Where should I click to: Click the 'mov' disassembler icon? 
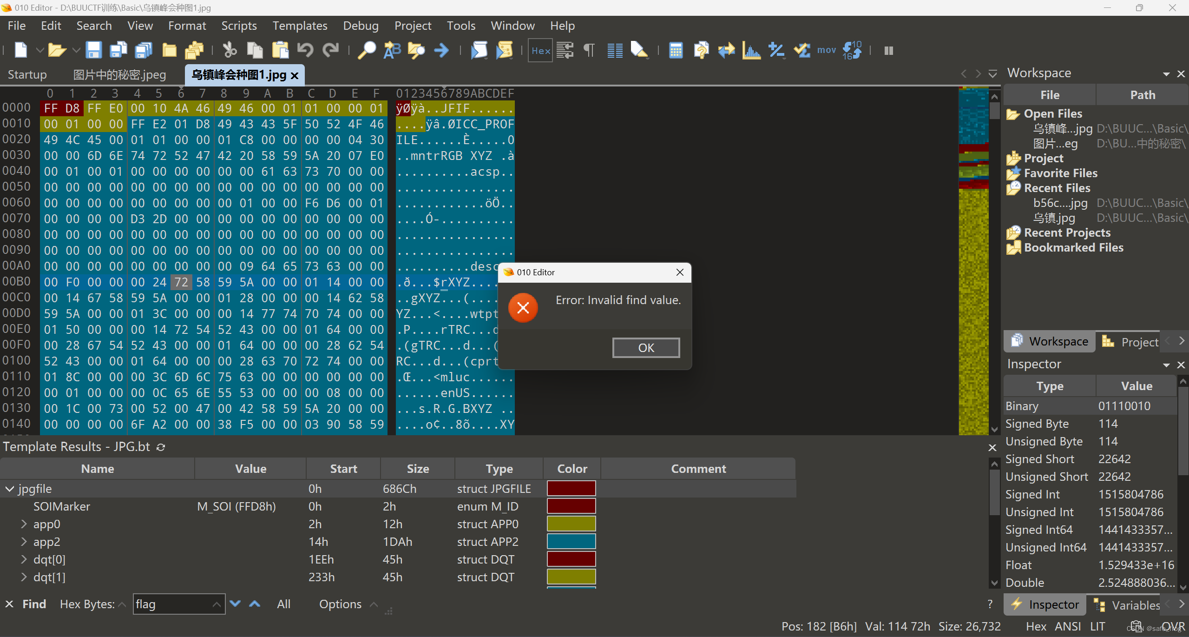coord(827,50)
